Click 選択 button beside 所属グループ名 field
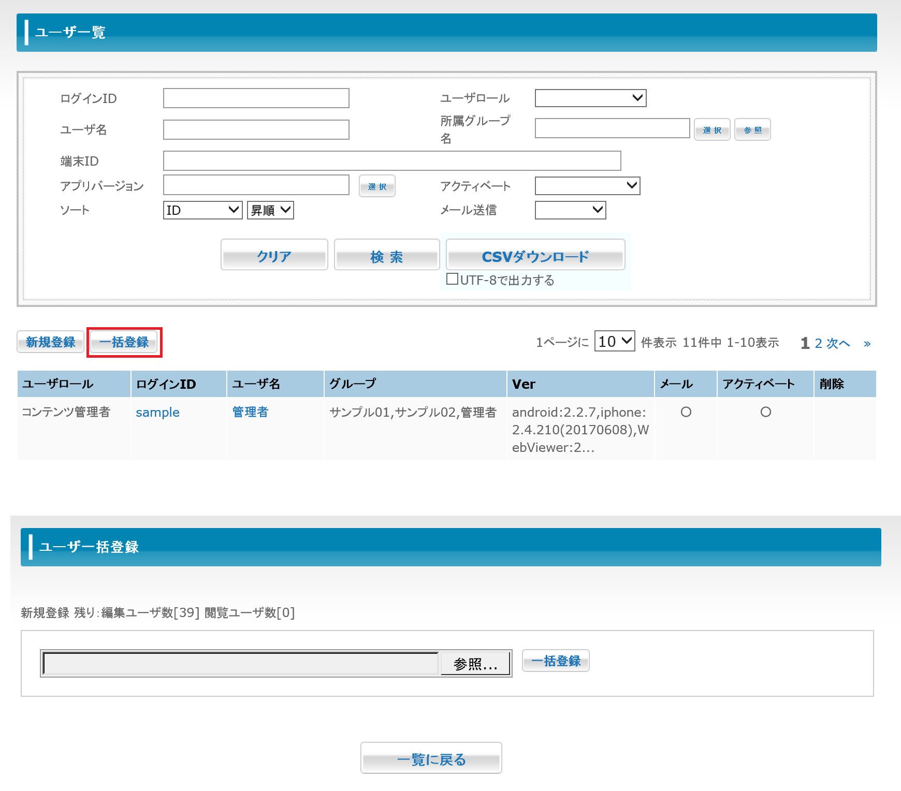The height and width of the screenshot is (791, 901). tap(712, 130)
